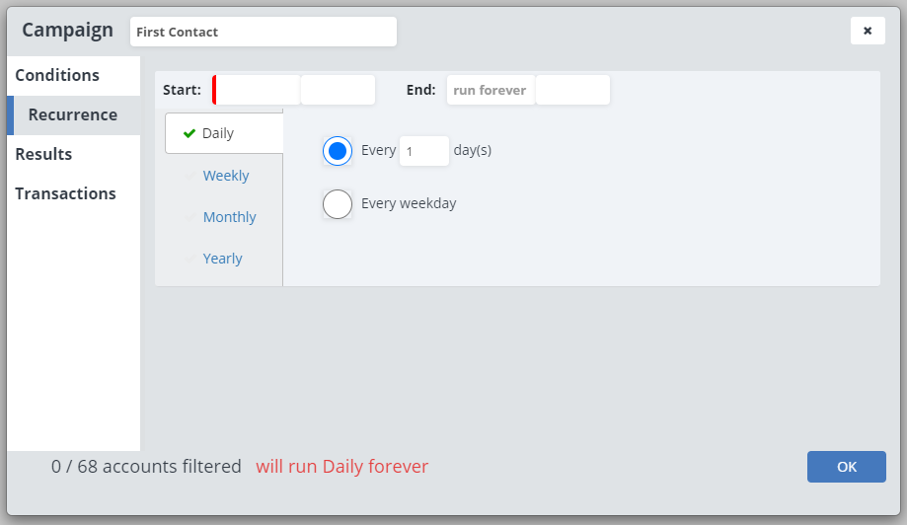
Task: Switch to the Weekly recurrence tab
Action: (x=226, y=176)
